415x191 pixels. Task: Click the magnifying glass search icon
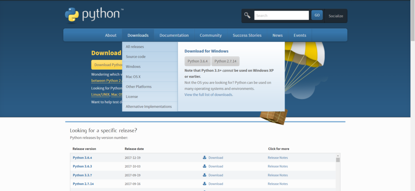247,16
